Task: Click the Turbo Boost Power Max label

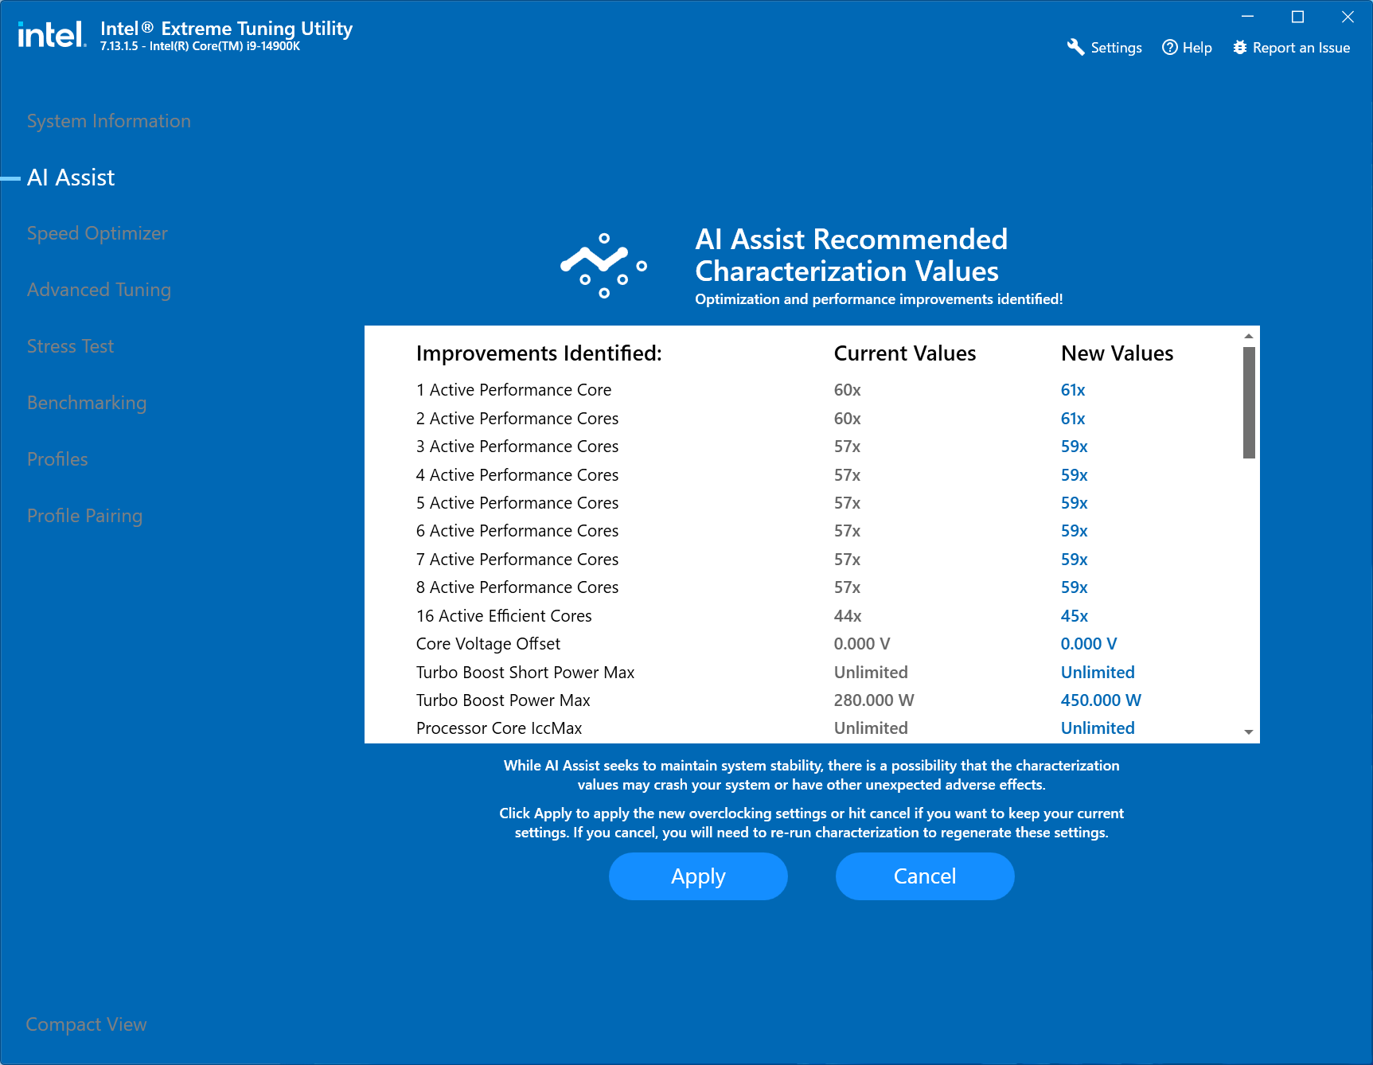Action: click(503, 700)
